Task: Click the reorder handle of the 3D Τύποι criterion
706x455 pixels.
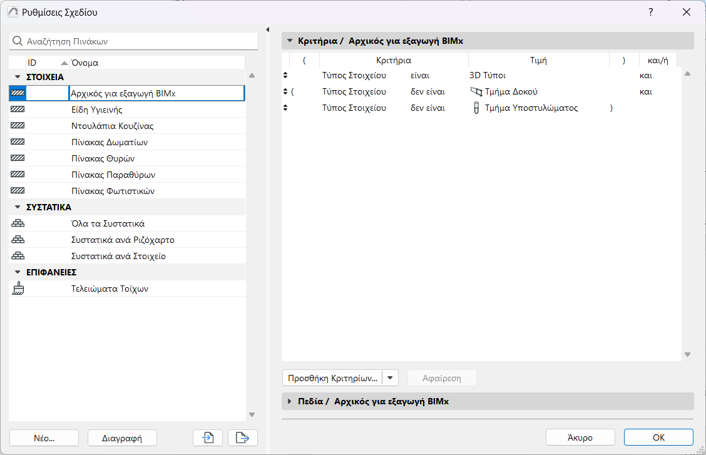Action: coord(285,75)
